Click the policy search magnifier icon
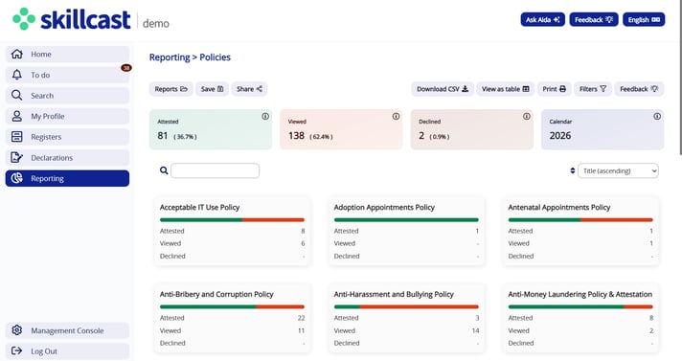 click(164, 170)
